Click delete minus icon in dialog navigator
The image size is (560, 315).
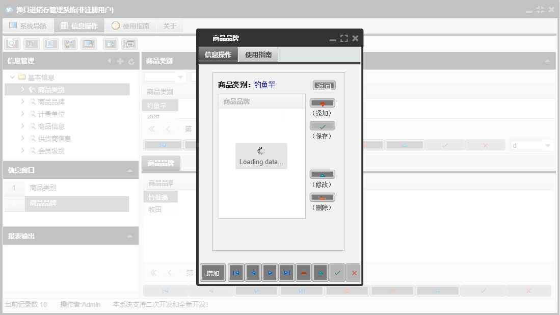[304, 273]
